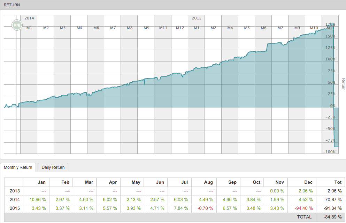Click the RETURN panel header
346x223 pixels.
[x=12, y=5]
